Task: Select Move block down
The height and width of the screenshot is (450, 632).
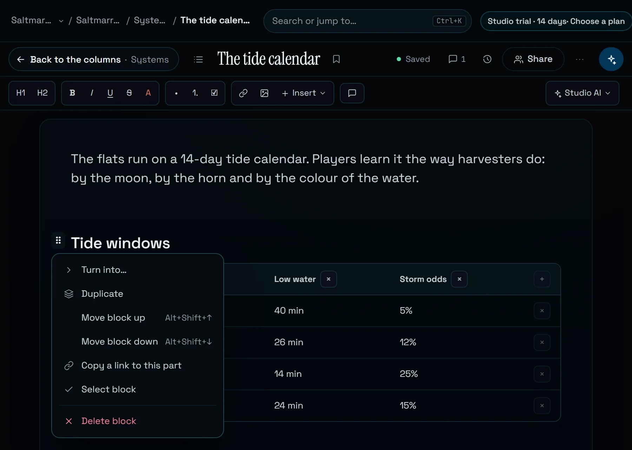Action: pyautogui.click(x=138, y=341)
